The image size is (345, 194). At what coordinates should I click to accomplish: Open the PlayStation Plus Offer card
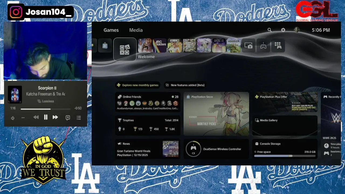pos(285,102)
